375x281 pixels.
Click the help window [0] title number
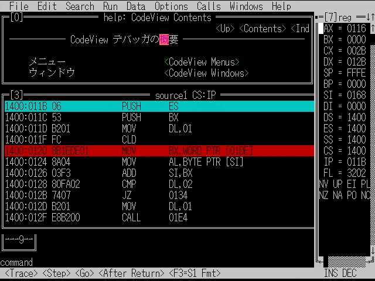[16, 17]
